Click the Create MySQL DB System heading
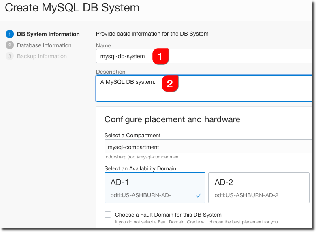This screenshot has width=316, height=232. pos(72,7)
